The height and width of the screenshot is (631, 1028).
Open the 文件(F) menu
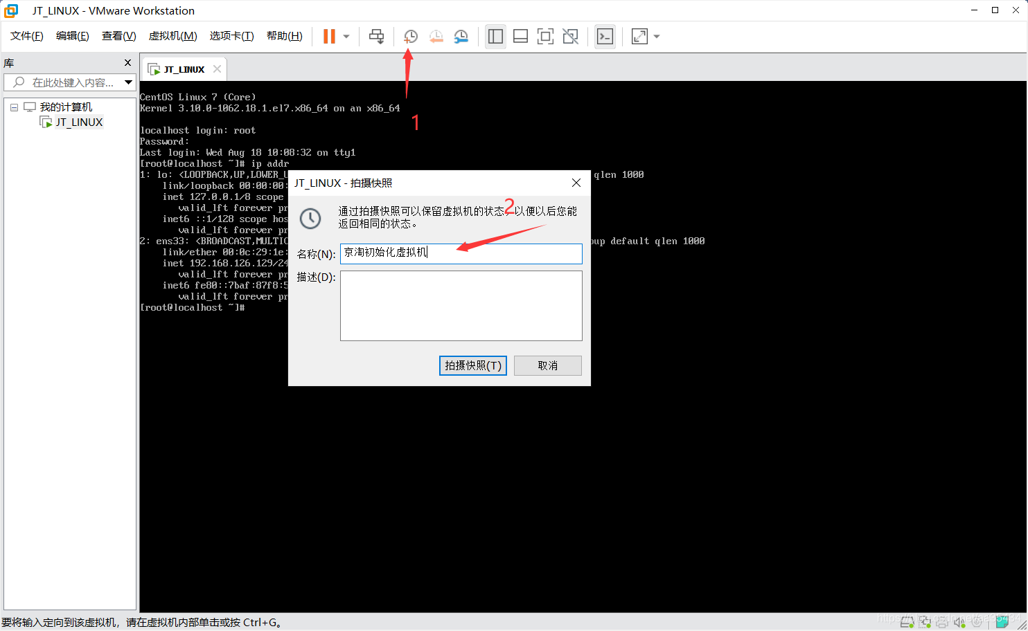click(x=27, y=36)
